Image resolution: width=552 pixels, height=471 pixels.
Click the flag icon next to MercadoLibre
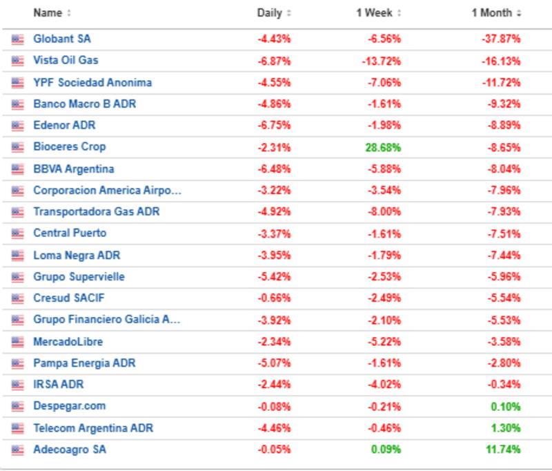tap(18, 342)
